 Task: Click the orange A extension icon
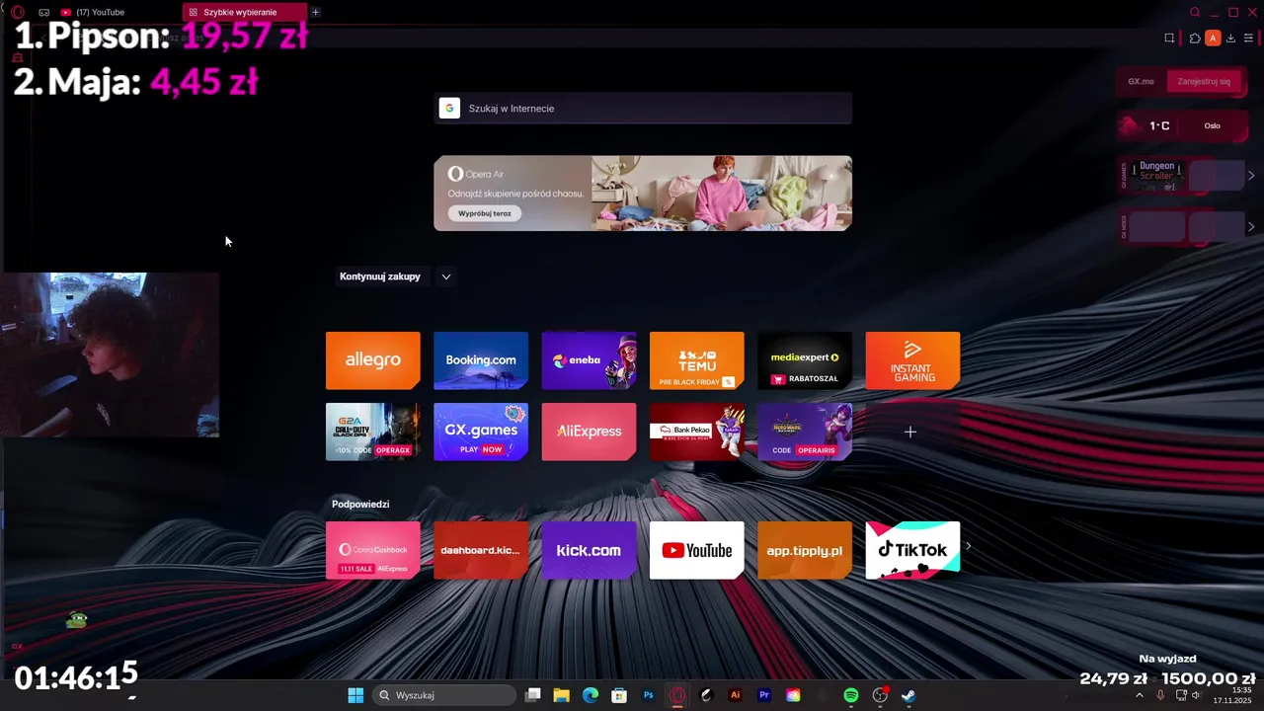tap(1214, 38)
